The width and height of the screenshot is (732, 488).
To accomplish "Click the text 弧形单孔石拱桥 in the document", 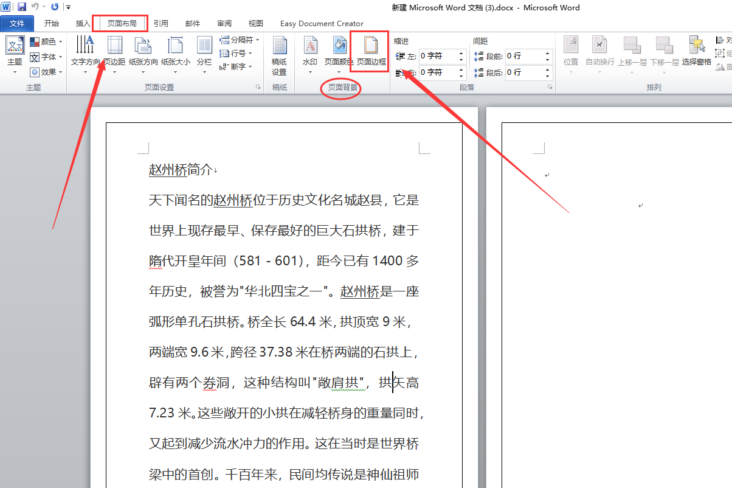I will 194,322.
